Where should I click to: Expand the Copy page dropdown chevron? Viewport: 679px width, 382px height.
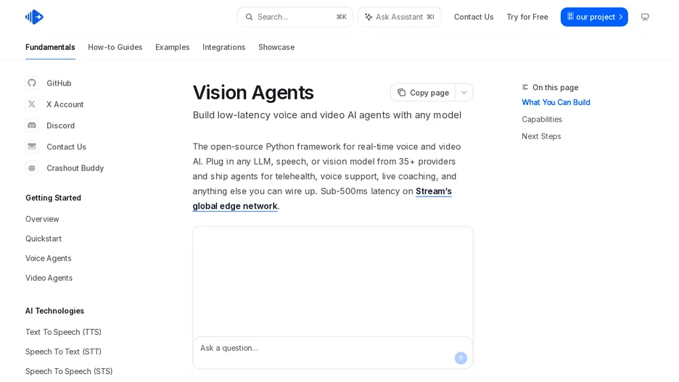point(464,93)
